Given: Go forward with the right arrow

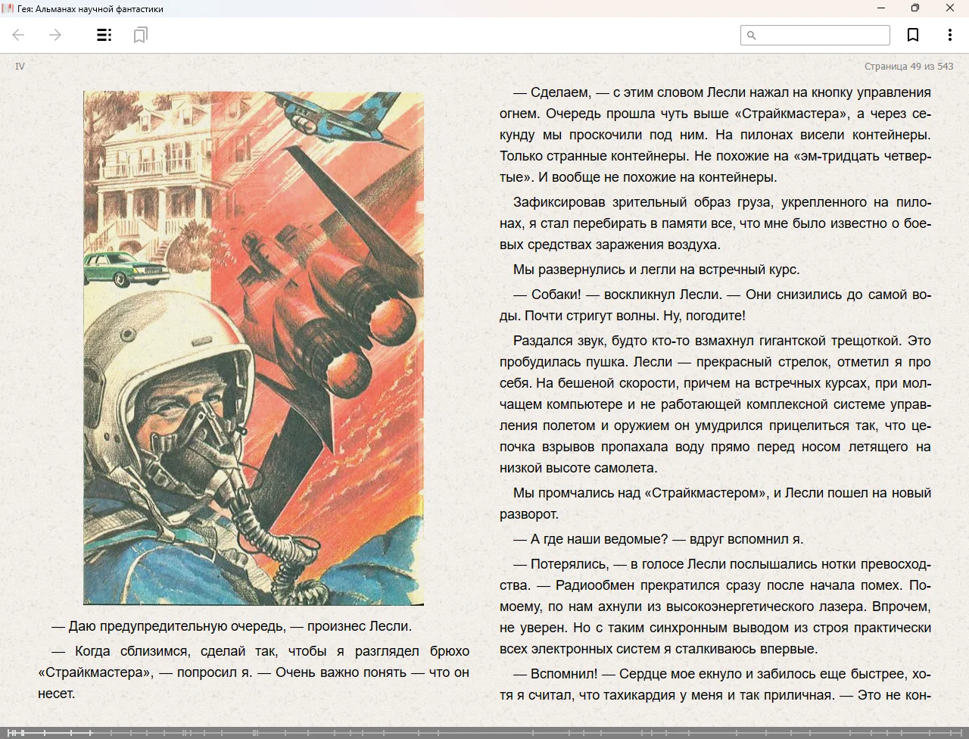Looking at the screenshot, I should pos(55,35).
